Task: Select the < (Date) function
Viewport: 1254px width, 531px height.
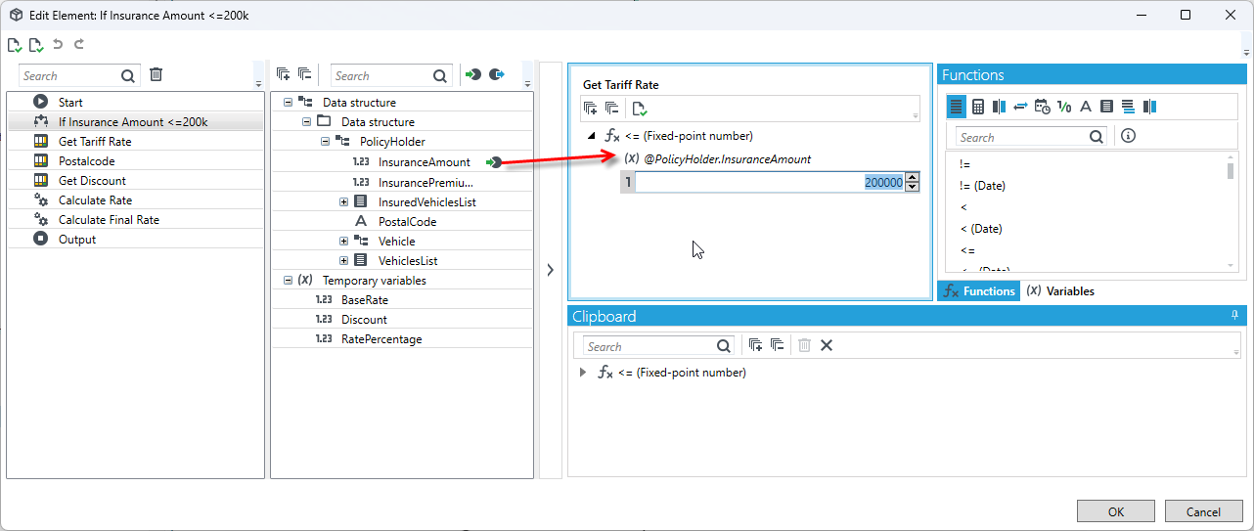Action: [x=980, y=228]
